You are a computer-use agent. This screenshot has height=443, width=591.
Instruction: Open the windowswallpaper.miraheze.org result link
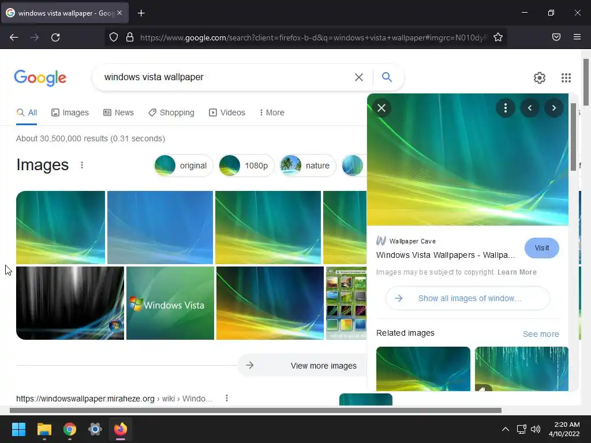click(x=114, y=399)
